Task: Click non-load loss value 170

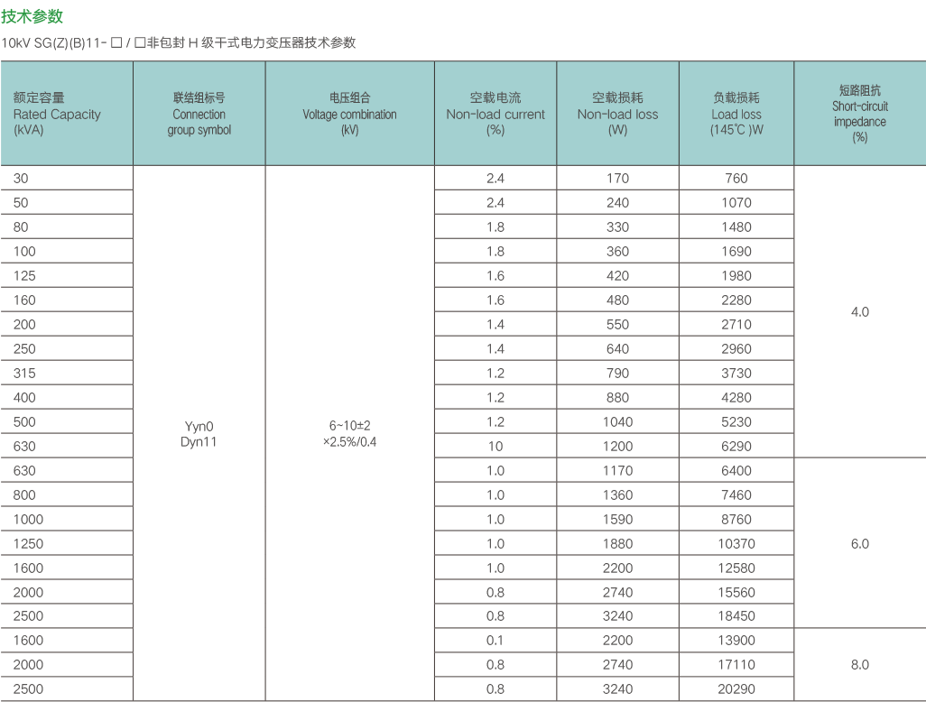Action: coord(617,179)
